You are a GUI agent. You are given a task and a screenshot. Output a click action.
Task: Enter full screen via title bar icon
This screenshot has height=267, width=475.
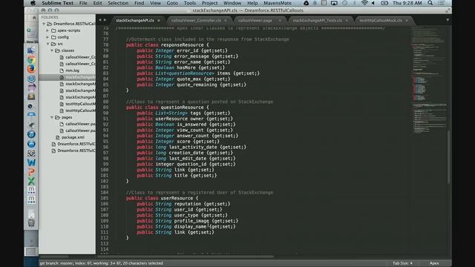(448, 10)
